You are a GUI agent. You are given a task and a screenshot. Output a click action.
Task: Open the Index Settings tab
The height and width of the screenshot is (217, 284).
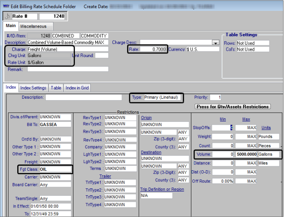33,88
